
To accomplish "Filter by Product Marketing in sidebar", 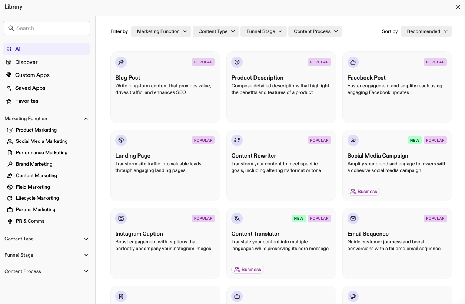I will tap(36, 130).
